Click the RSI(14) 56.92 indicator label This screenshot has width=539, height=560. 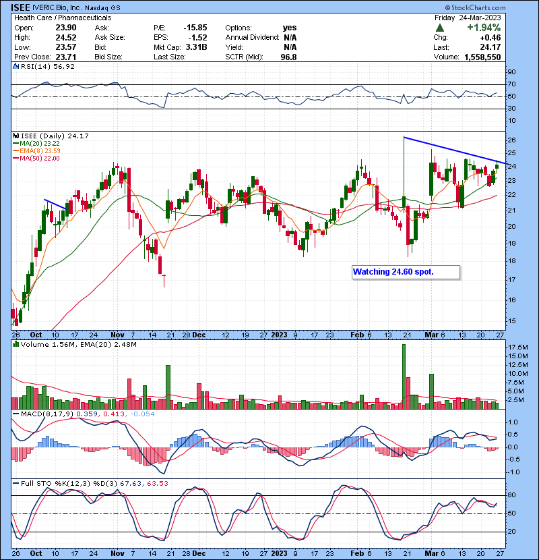(48, 66)
